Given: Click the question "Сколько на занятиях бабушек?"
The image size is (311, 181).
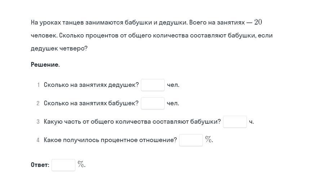Looking at the screenshot, I should (x=91, y=103).
